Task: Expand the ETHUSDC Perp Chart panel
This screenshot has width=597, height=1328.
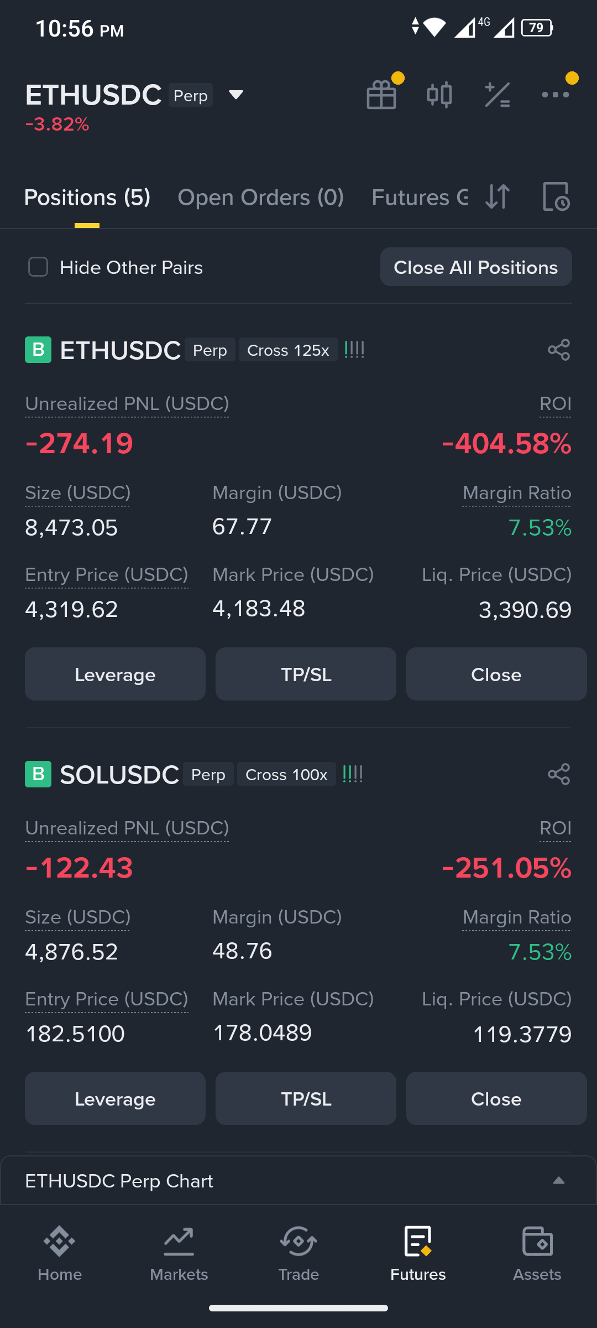Action: pos(298,1181)
